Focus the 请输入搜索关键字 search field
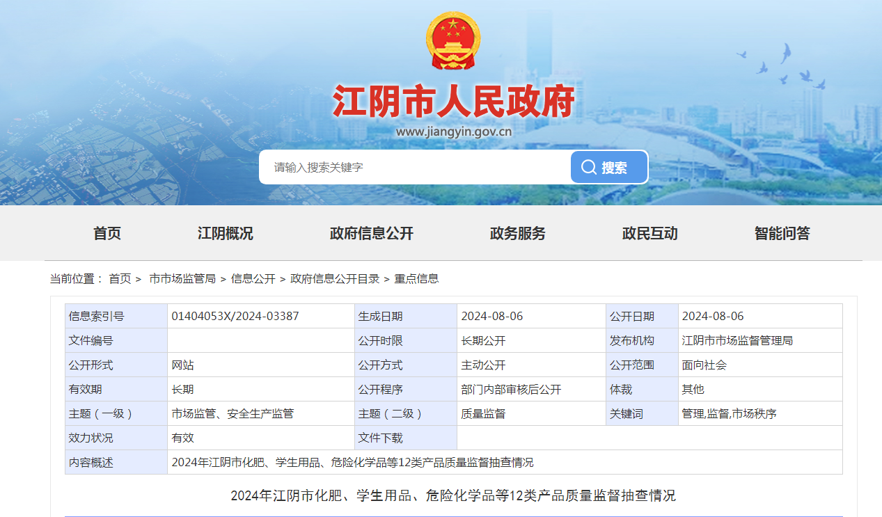882x517 pixels. click(415, 168)
